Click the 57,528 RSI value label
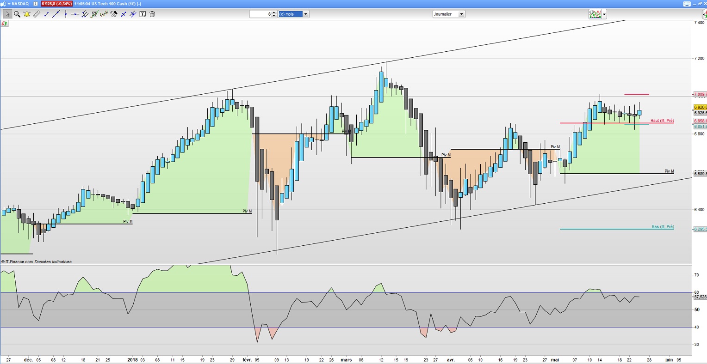The height and width of the screenshot is (364, 707). click(700, 297)
